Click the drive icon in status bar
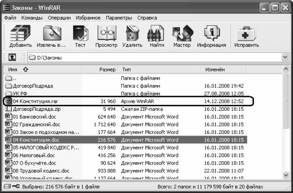 coord(8,186)
